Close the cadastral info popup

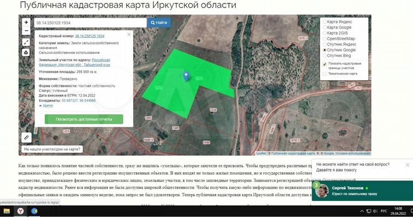pos(129,34)
